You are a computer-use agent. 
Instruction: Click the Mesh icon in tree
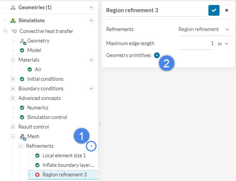pos(23,137)
